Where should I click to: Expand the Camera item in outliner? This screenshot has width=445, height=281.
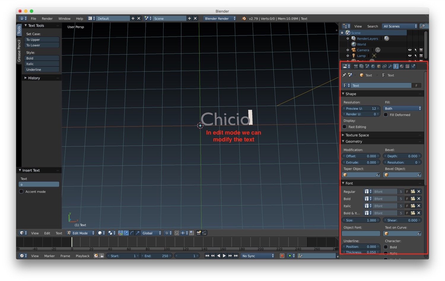tap(348, 50)
